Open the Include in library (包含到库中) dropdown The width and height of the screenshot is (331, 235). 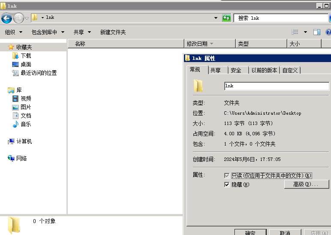(x=48, y=32)
